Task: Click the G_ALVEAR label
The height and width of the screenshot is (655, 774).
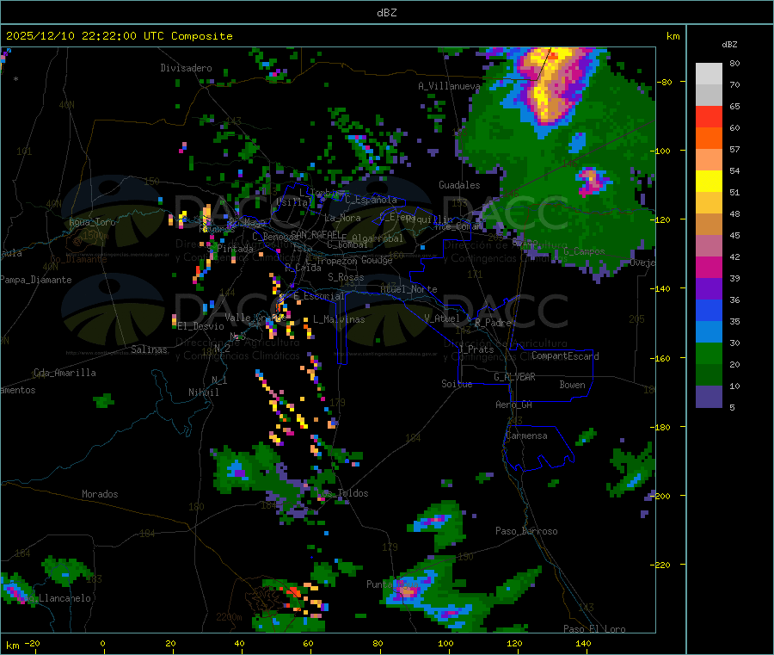Action: [515, 377]
